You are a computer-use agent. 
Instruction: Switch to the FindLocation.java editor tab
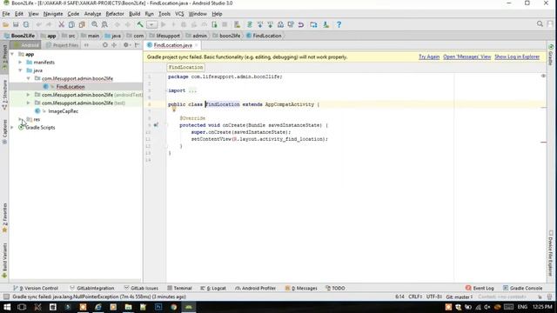click(172, 45)
